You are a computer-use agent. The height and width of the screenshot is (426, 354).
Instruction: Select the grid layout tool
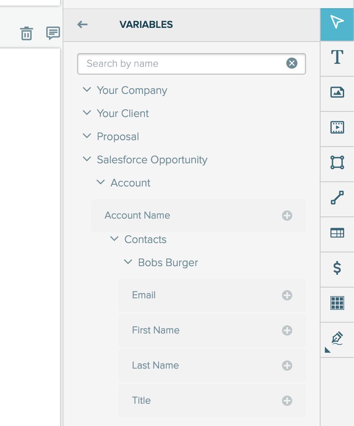(337, 303)
